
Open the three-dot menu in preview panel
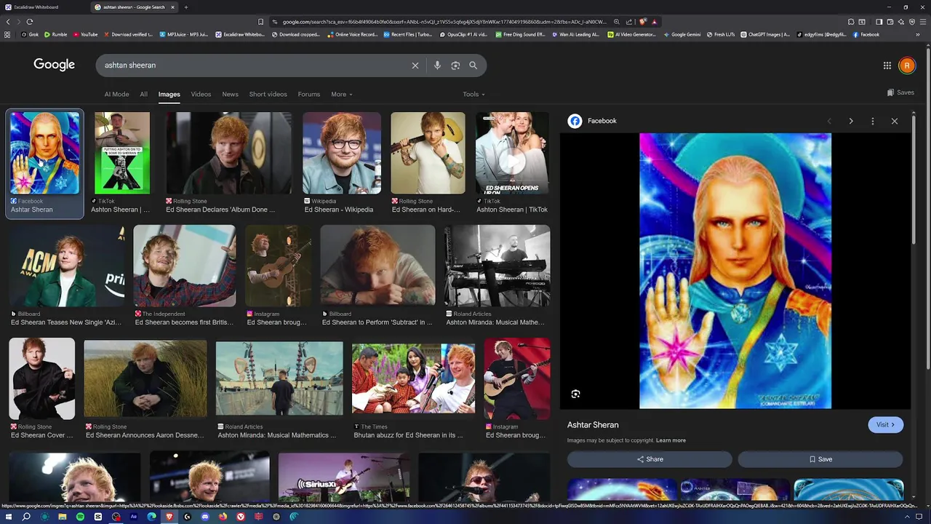coord(873,121)
